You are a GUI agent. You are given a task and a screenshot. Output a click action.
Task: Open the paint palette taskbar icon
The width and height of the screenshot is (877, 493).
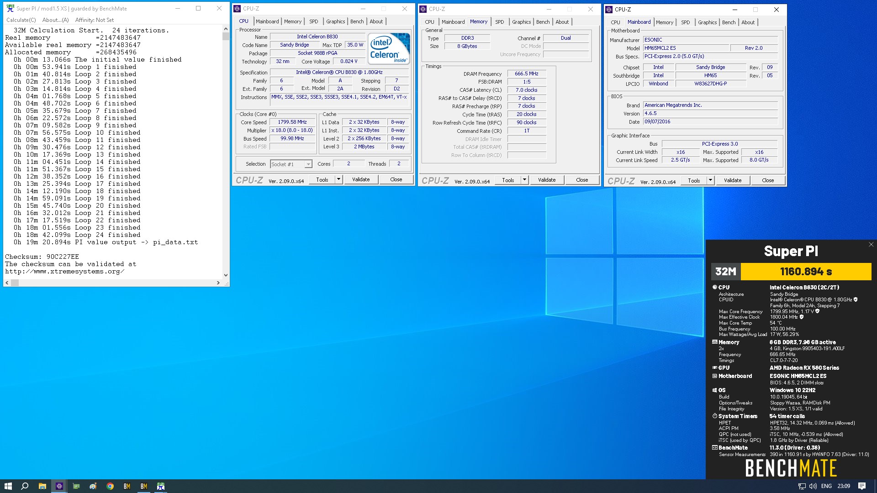click(93, 486)
